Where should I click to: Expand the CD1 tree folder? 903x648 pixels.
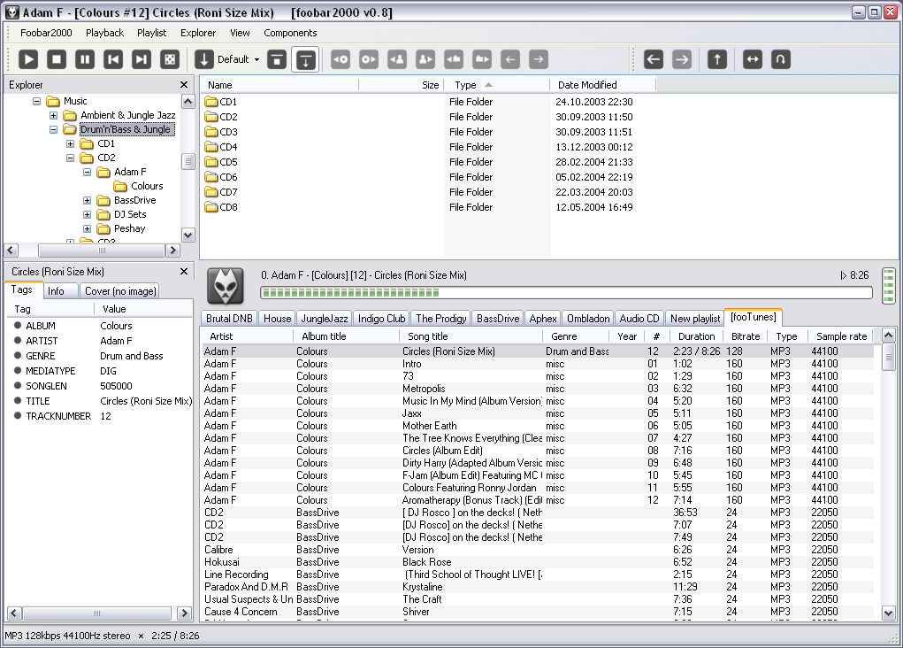click(x=70, y=143)
